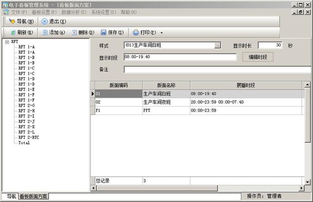
Task: Click the 添加 add icon
Action: tap(45, 33)
